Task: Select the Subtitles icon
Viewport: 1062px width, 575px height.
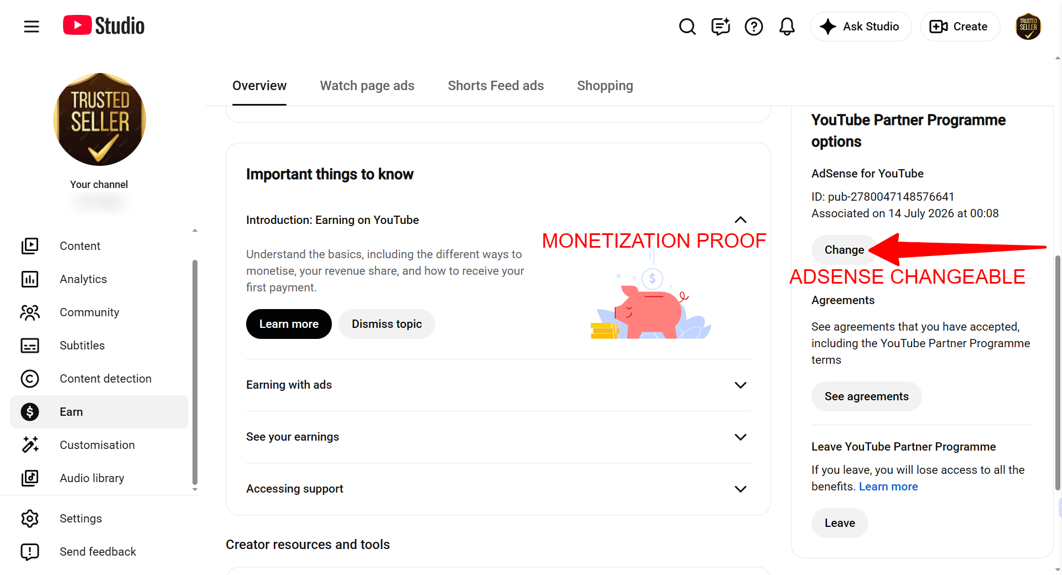Action: coord(30,346)
